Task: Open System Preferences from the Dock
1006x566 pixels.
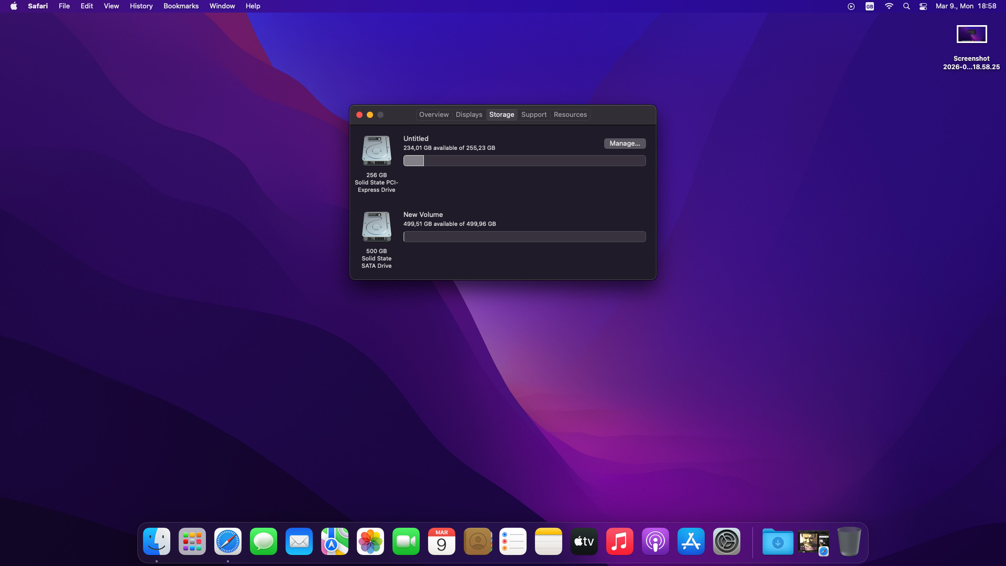Action: 726,541
